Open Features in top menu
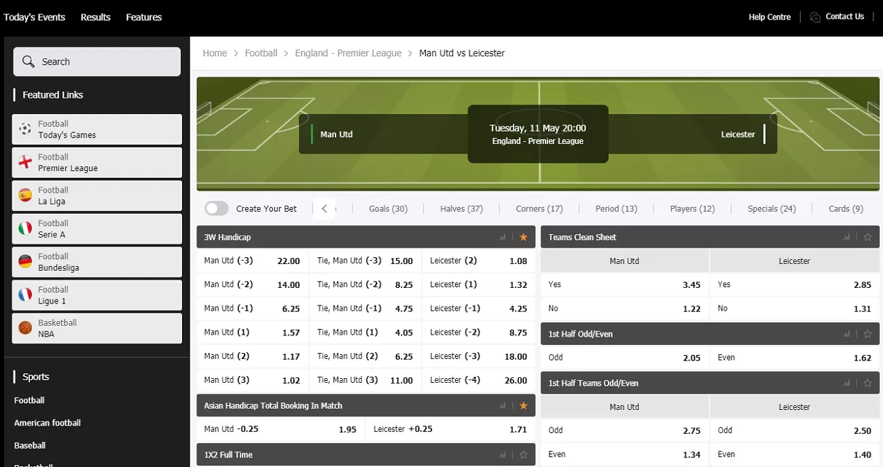883x467 pixels. click(x=144, y=17)
